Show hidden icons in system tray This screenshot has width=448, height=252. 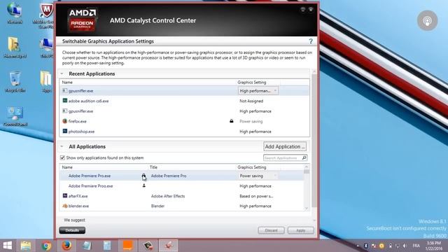pos(358,246)
